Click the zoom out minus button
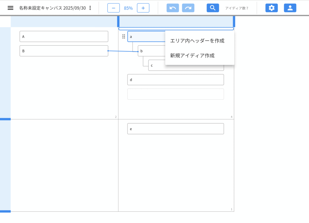Viewport: 309px width, 223px height. [113, 8]
